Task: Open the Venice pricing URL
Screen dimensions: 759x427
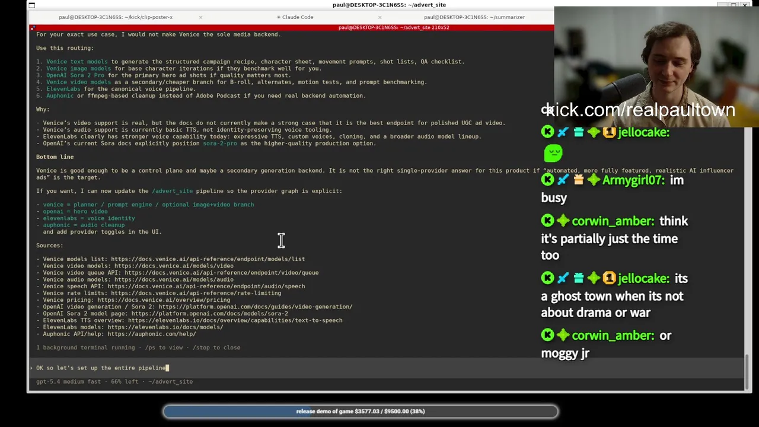Action: pos(164,300)
